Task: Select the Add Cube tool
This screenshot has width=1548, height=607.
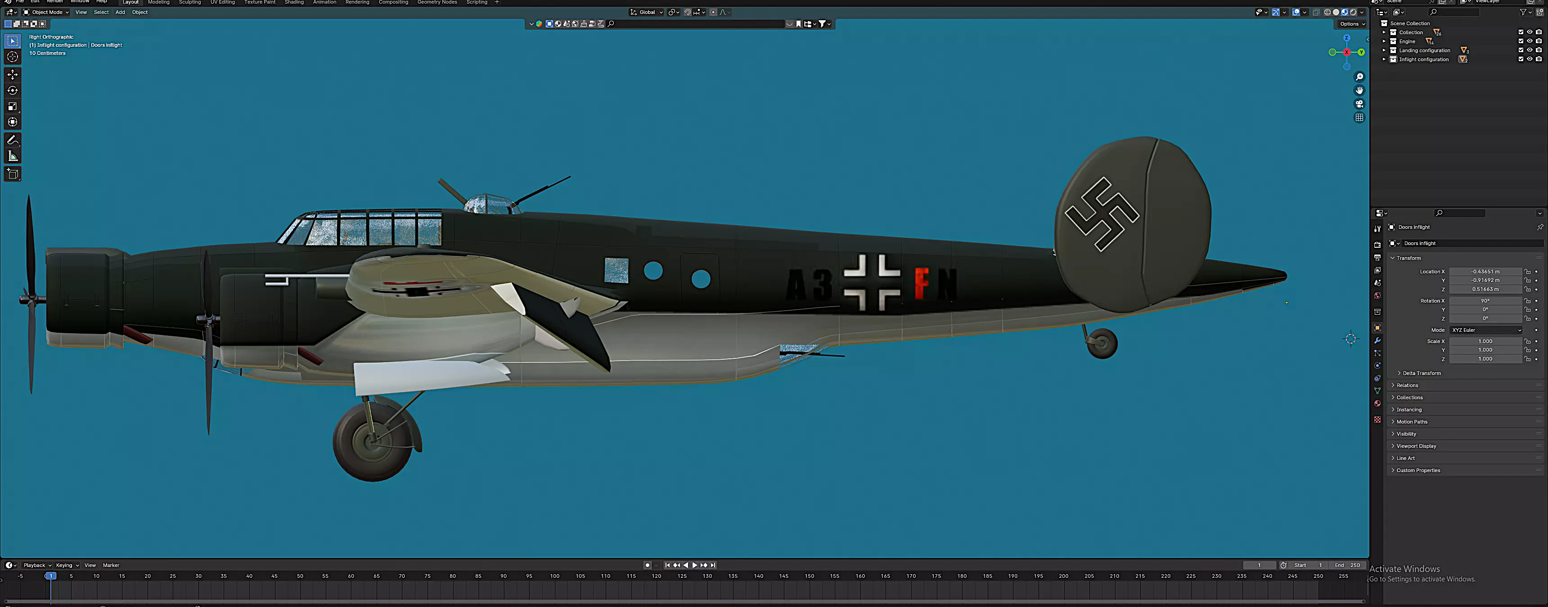Action: [x=13, y=174]
